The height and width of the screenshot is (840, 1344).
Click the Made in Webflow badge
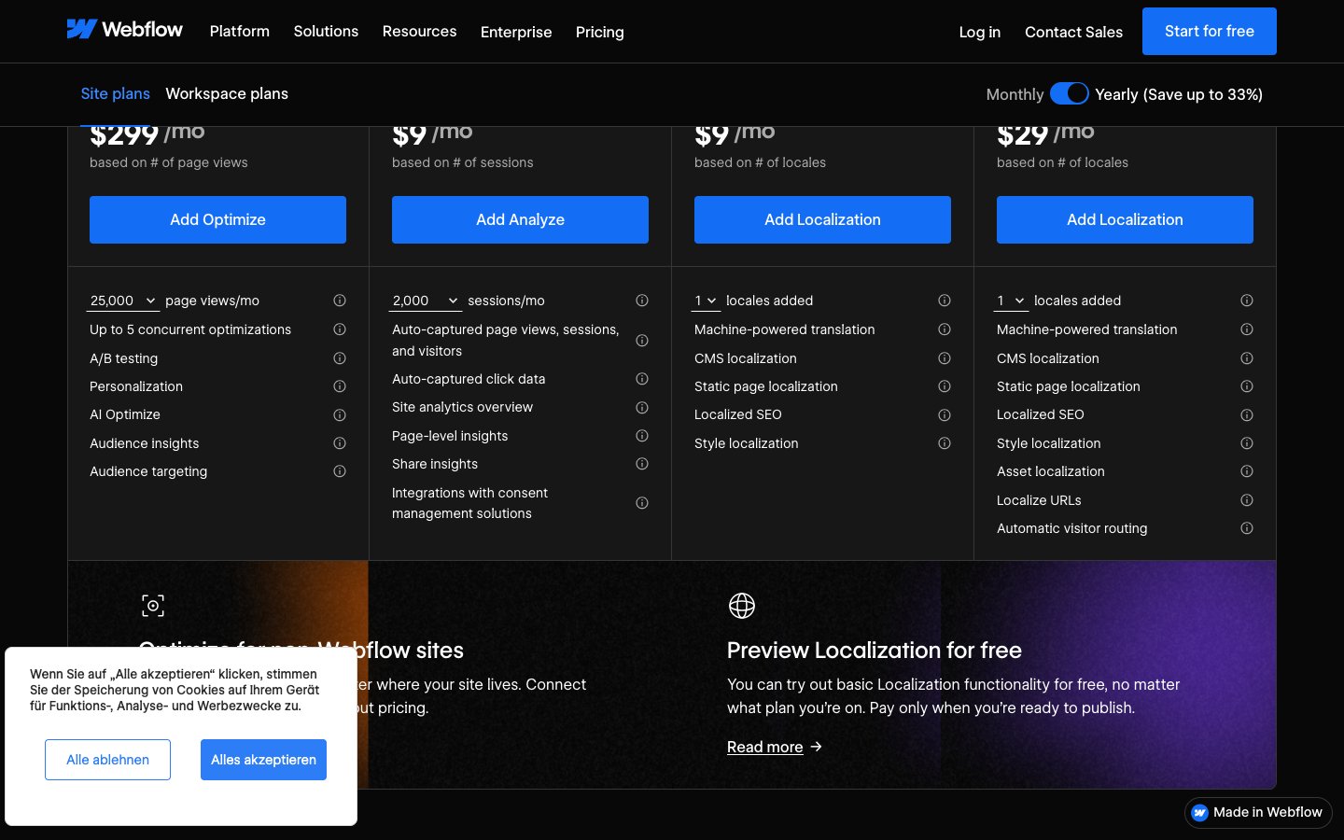[x=1257, y=813]
